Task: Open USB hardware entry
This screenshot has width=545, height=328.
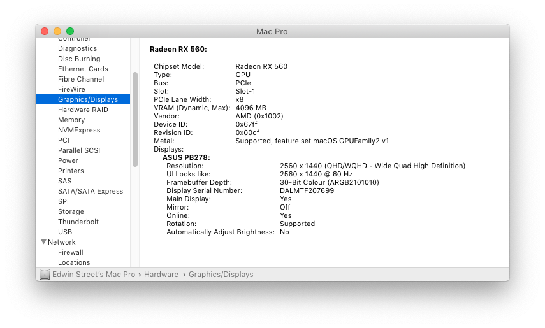Action: [65, 232]
